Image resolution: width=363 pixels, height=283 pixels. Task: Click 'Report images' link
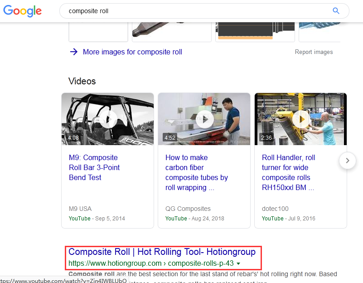point(314,52)
